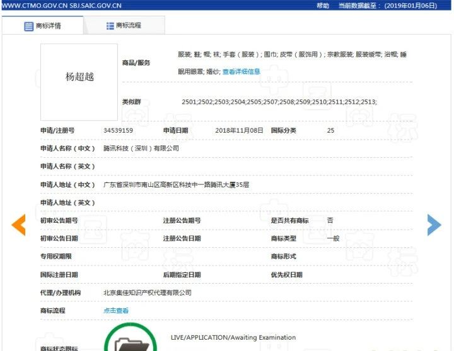
Task: Click the 注册公告日期 label
Action: (182, 238)
